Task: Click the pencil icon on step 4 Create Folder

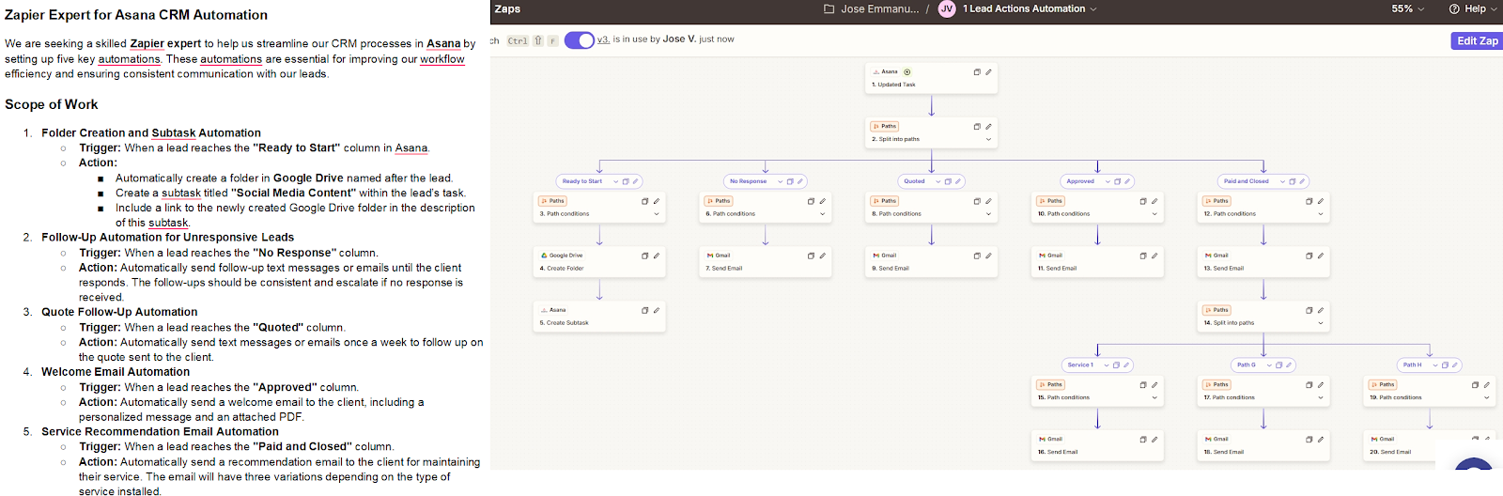Action: [x=657, y=256]
